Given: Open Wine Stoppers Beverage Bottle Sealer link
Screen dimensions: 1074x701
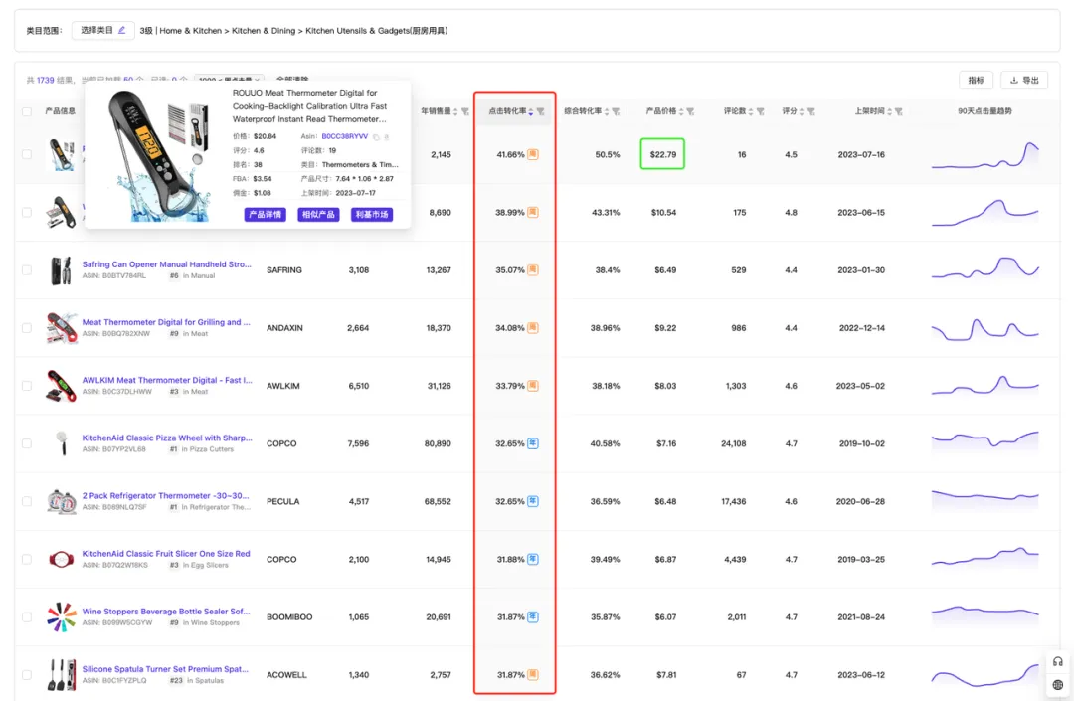Looking at the screenshot, I should pos(166,612).
